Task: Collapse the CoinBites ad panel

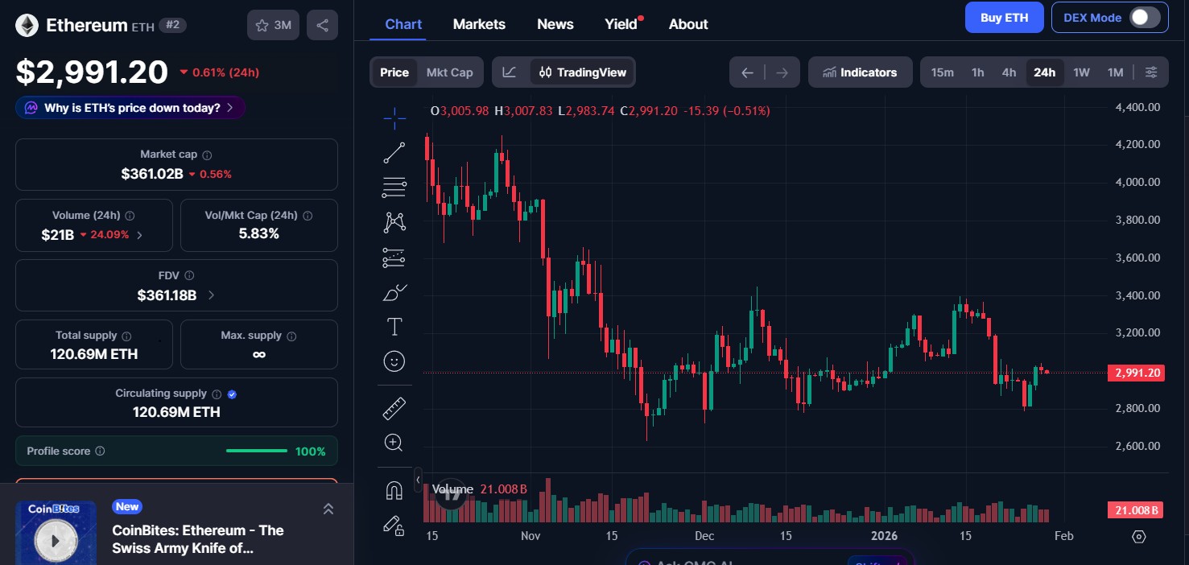Action: tap(328, 509)
